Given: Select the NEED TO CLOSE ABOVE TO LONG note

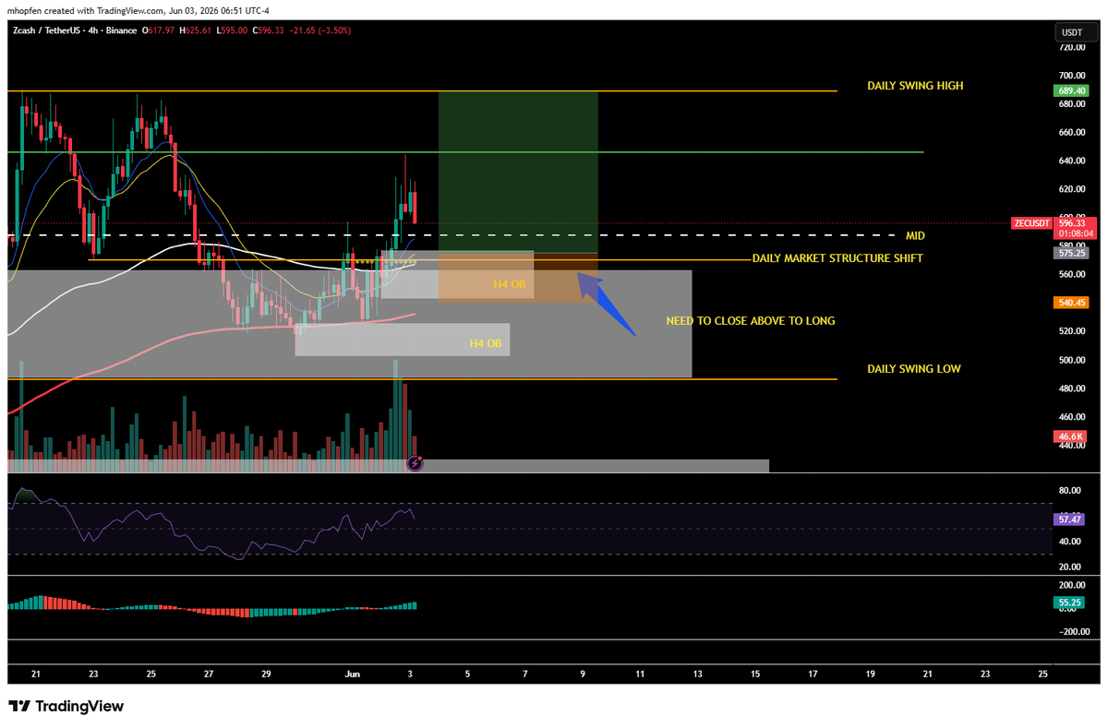Looking at the screenshot, I should tap(751, 321).
